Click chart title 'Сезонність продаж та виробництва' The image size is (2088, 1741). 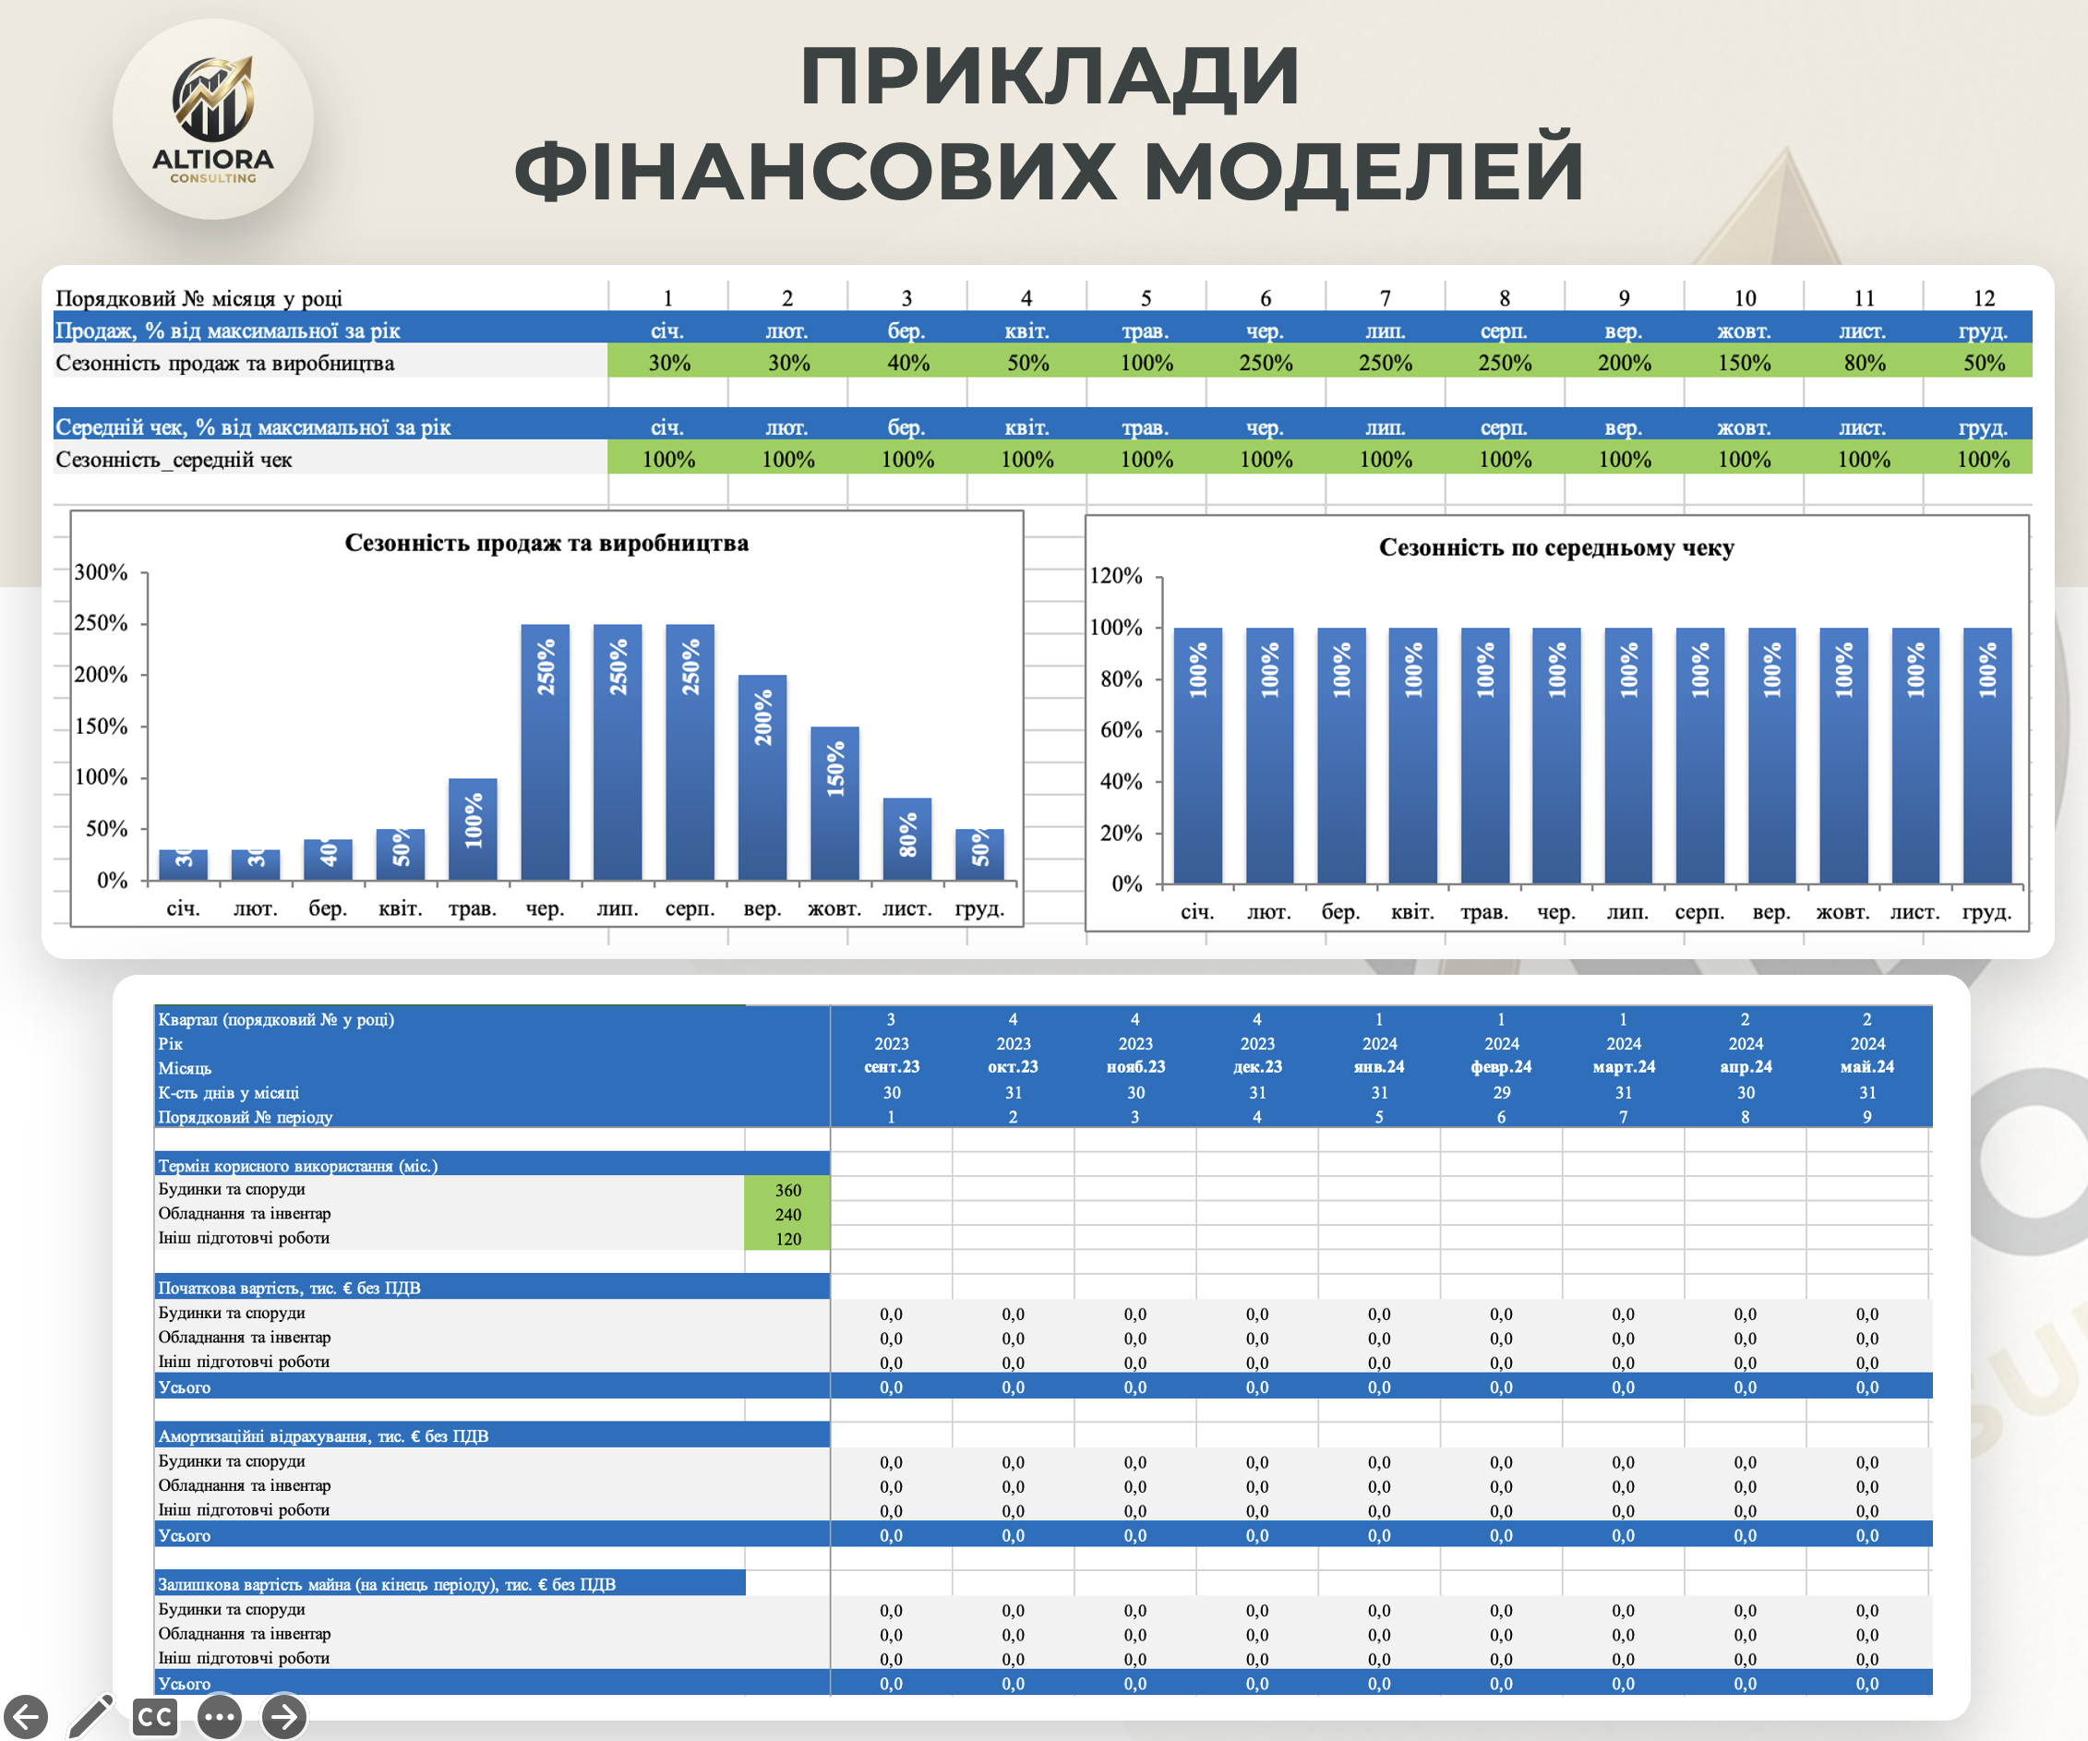(546, 543)
